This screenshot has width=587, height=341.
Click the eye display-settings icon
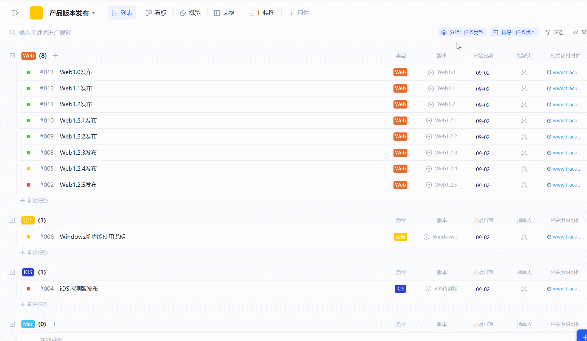pyautogui.click(x=576, y=32)
